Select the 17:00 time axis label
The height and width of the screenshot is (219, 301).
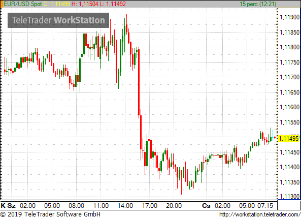point(150,206)
